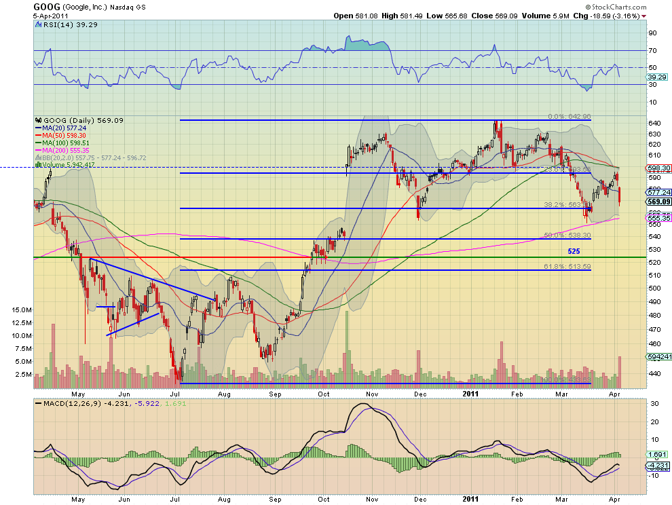672x505 pixels.
Task: Click the 39.29 RSI value tag on right axis
Action: click(657, 77)
